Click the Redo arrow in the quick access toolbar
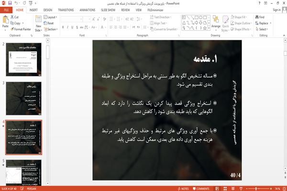 click(x=24, y=3)
